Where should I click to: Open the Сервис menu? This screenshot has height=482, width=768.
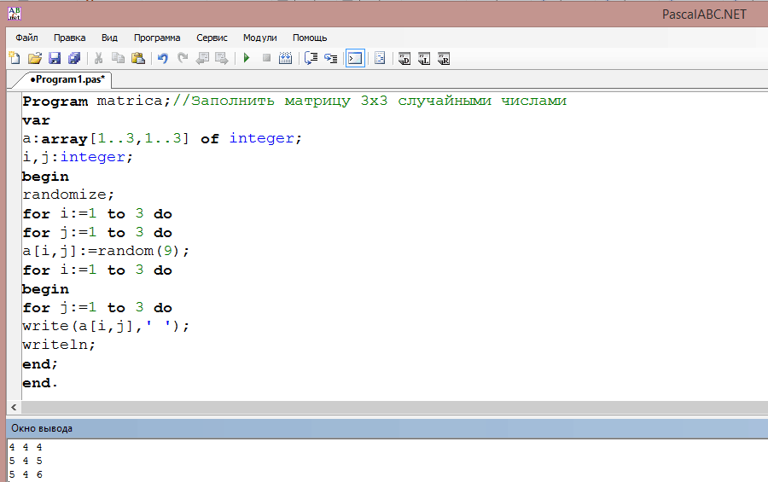(212, 38)
